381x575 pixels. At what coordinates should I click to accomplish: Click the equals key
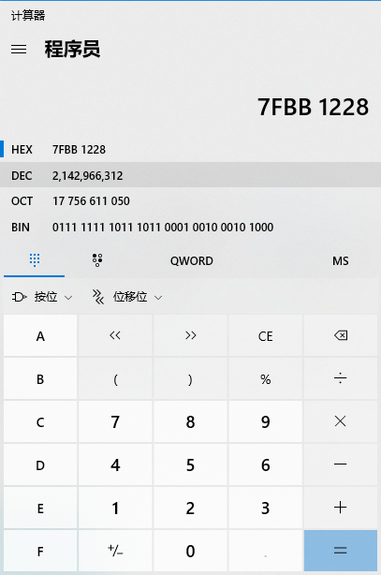coord(341,551)
